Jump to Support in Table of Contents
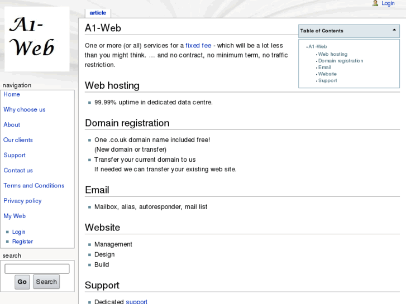The width and height of the screenshot is (406, 304). coord(328,80)
